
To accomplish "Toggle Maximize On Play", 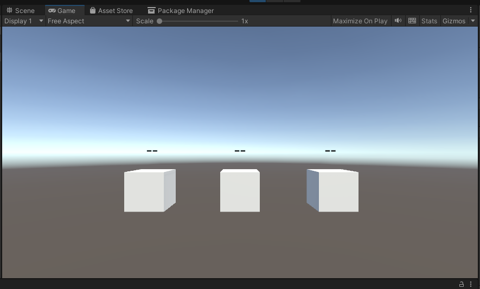I will click(360, 21).
